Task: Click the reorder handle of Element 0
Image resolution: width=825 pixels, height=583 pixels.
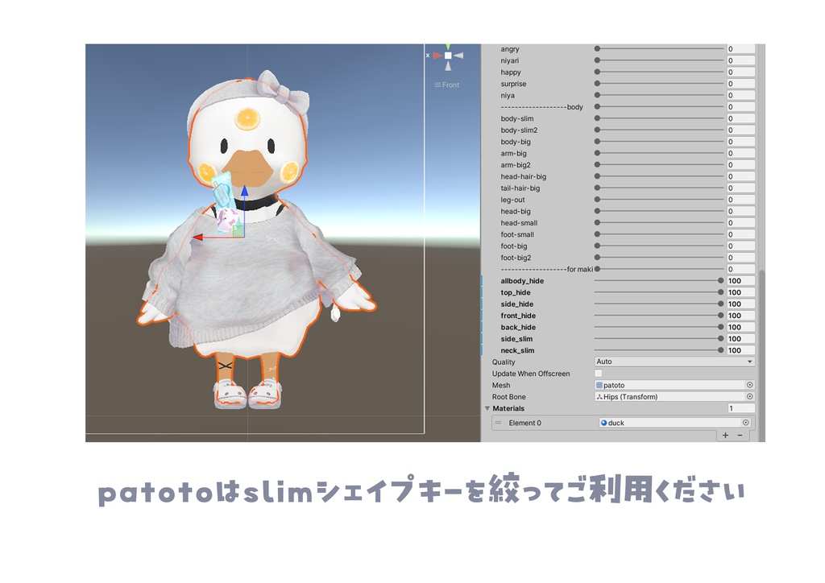Action: click(497, 422)
